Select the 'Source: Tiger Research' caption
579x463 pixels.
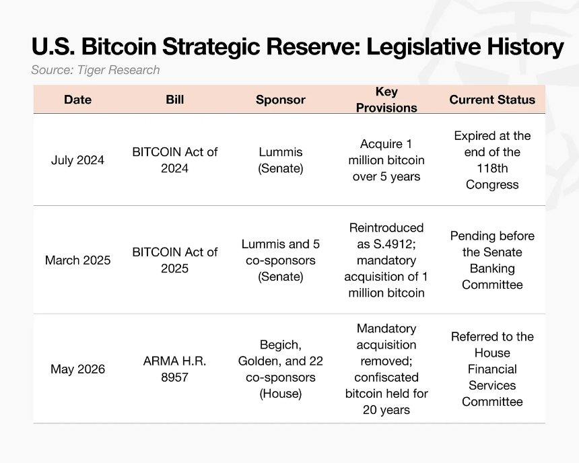coord(96,70)
